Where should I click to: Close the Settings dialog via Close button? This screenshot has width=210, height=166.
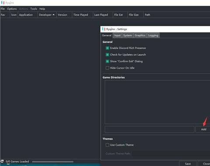pos(206,164)
